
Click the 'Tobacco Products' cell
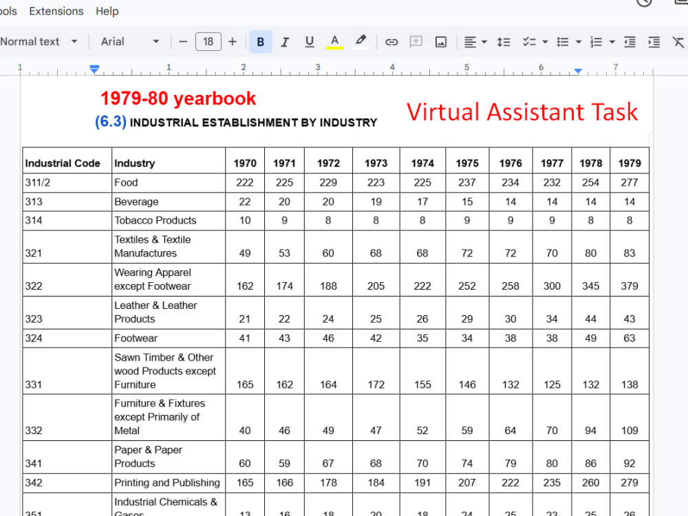(x=169, y=220)
